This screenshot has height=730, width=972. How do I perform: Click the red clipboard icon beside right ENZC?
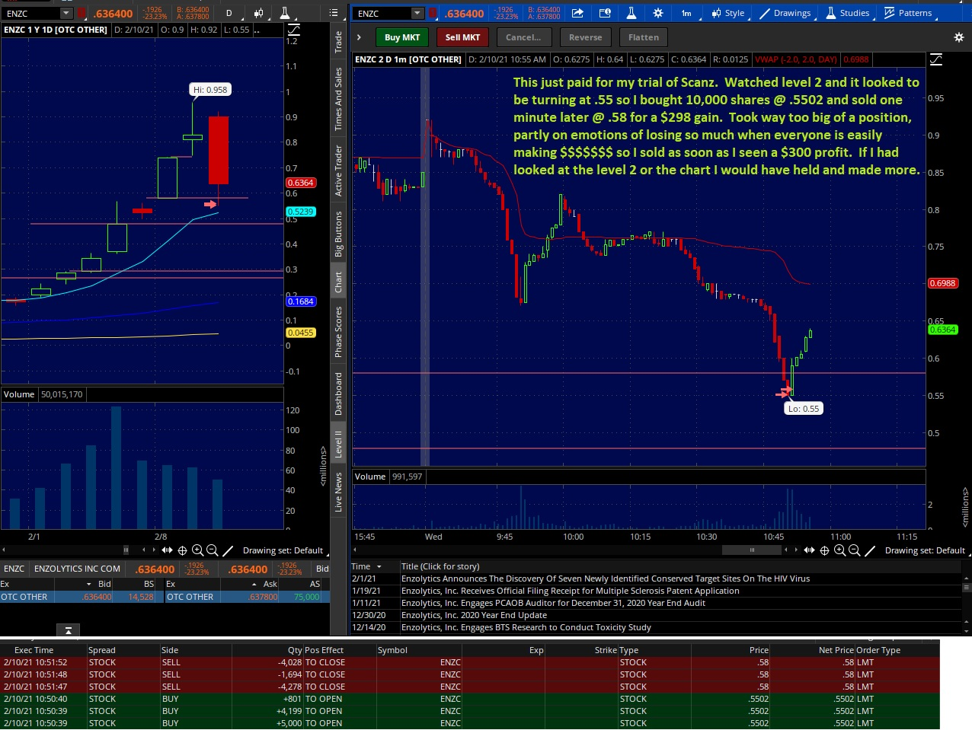[x=433, y=13]
